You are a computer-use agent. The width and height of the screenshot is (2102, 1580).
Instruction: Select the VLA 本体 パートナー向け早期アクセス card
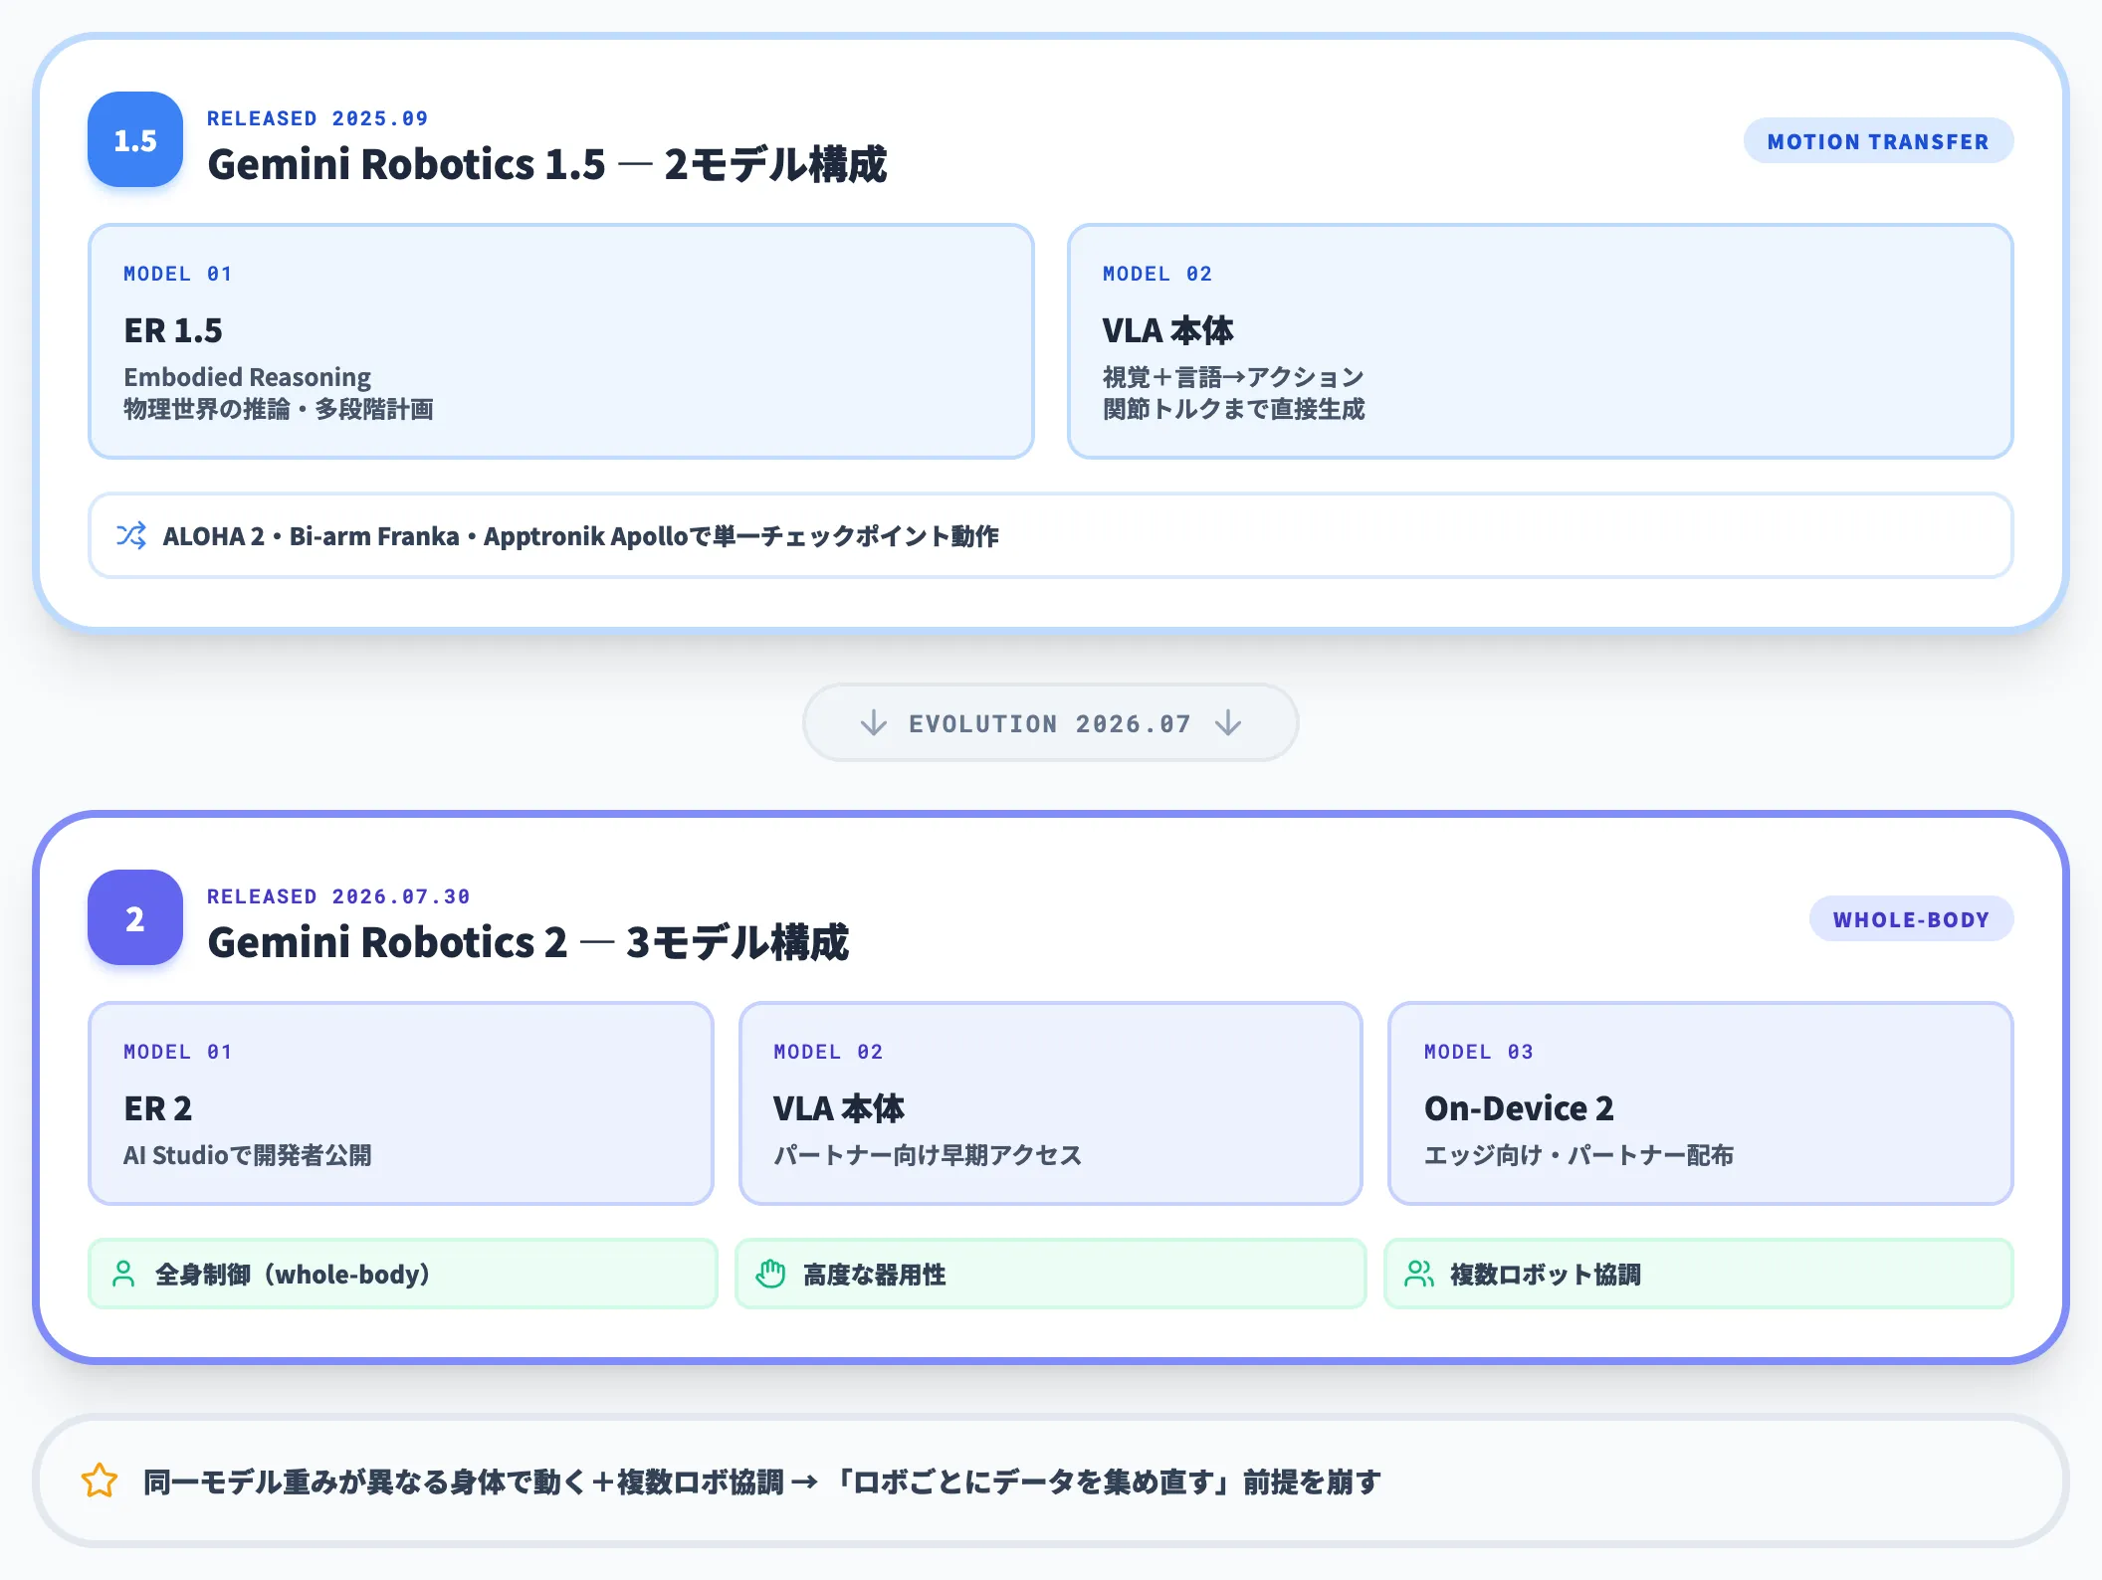coord(1051,1103)
